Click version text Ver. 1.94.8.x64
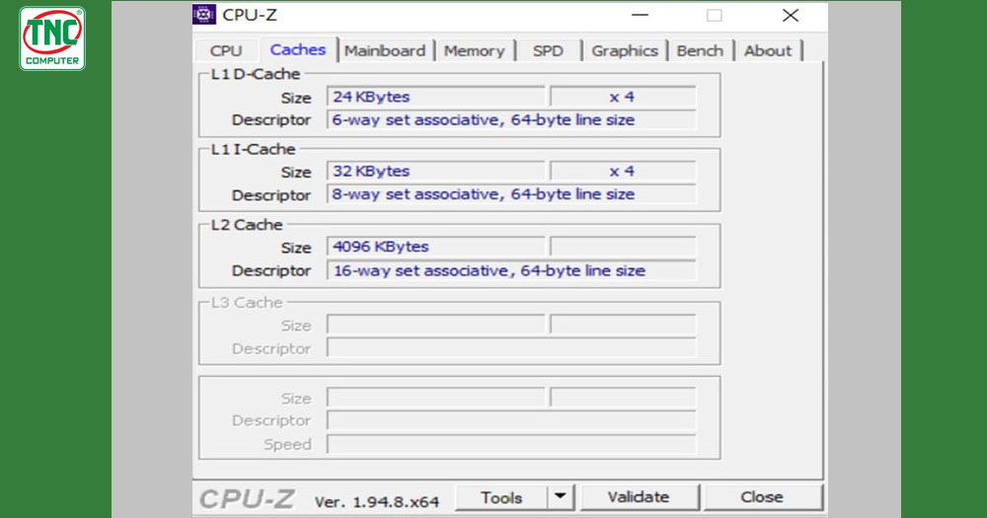 click(376, 502)
